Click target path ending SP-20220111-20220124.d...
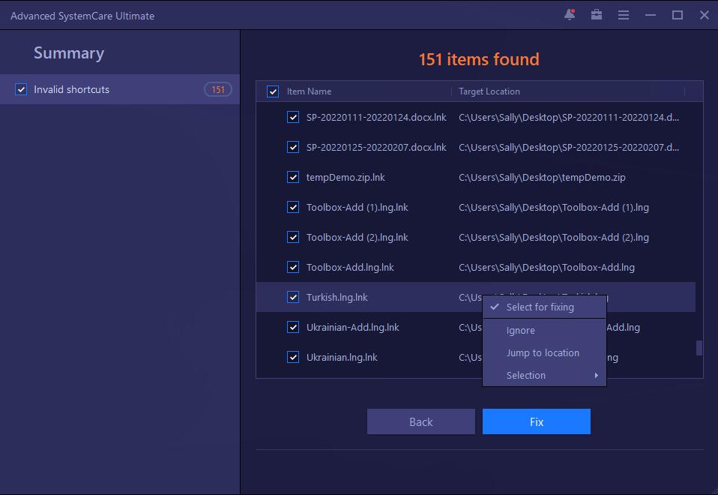Image resolution: width=718 pixels, height=495 pixels. coord(569,117)
